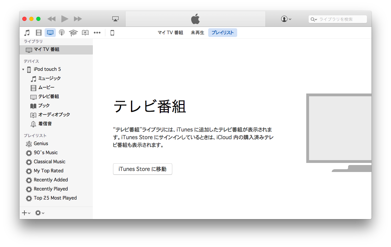Select the Top 25 Most Played playlist

click(x=56, y=198)
